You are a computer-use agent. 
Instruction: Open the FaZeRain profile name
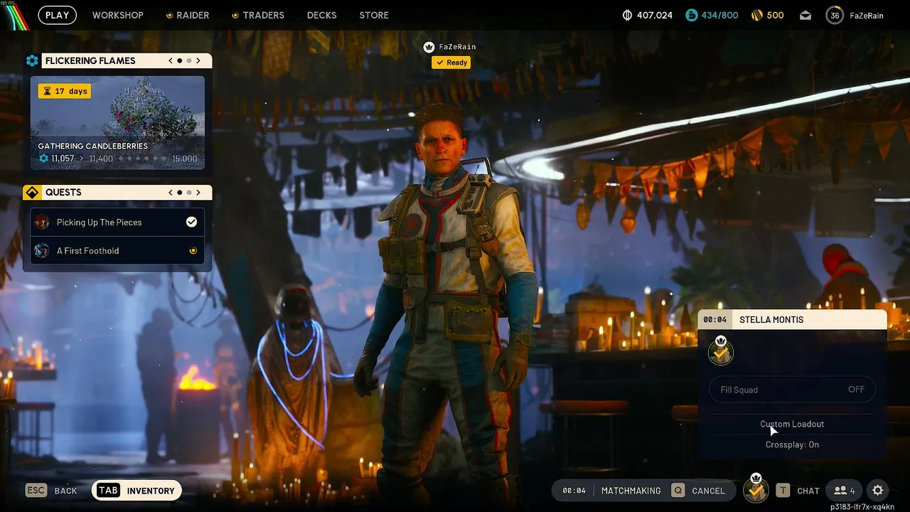pyautogui.click(x=867, y=15)
